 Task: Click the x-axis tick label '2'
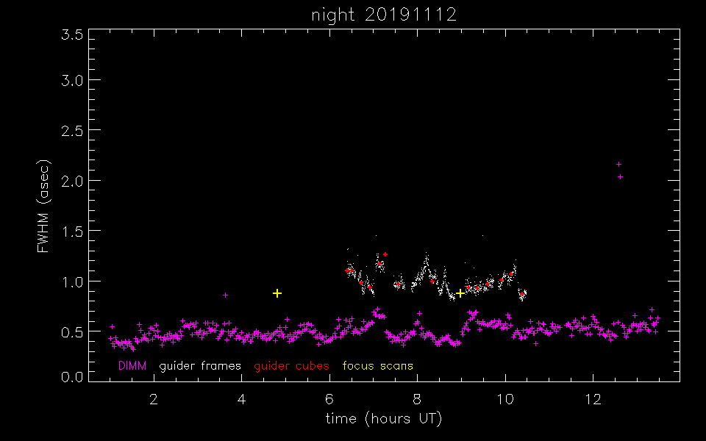(154, 399)
